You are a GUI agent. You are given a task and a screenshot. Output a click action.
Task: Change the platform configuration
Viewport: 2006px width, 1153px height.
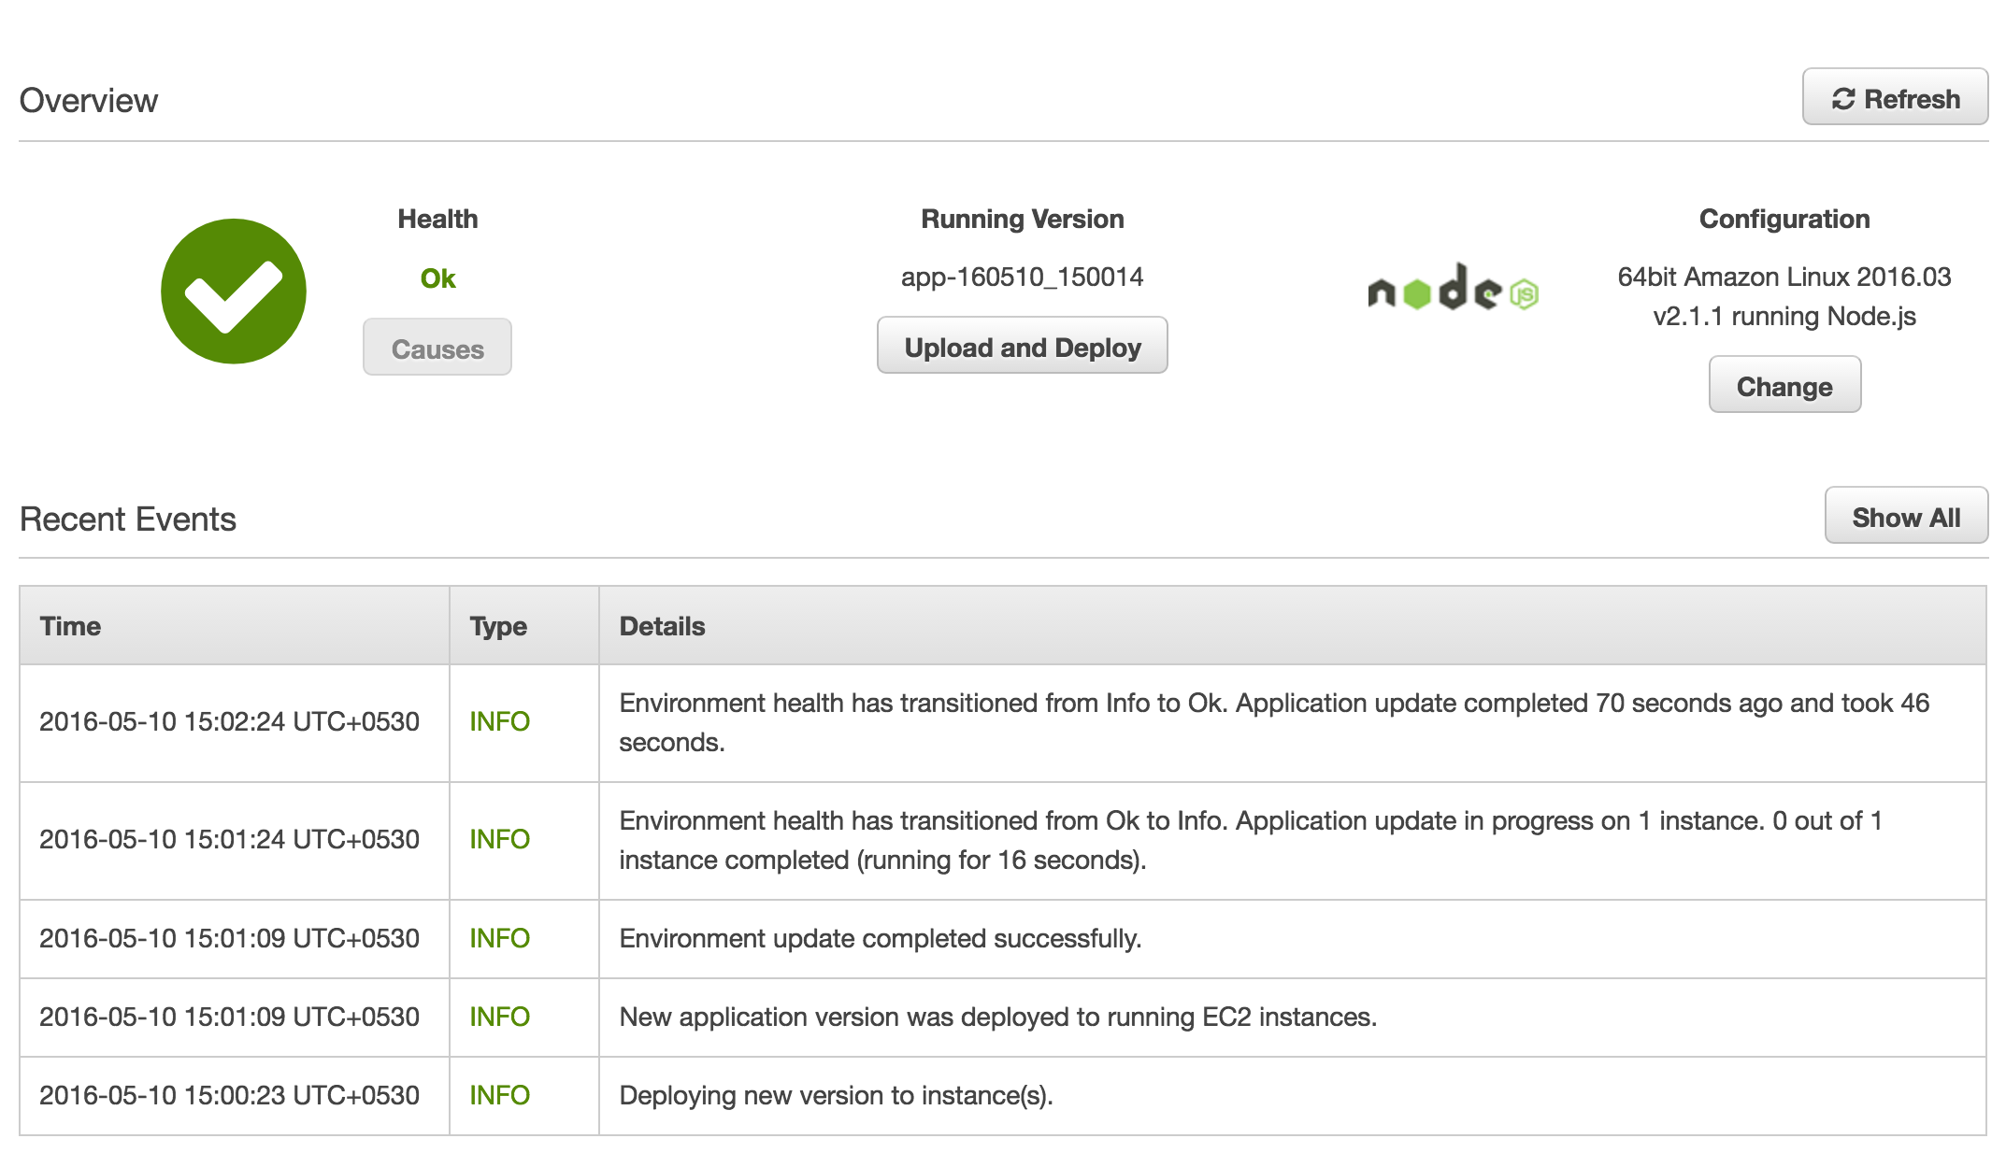[x=1784, y=385]
